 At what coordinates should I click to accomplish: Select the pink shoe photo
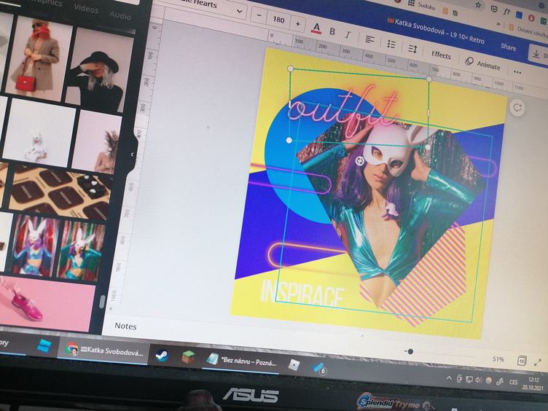pyautogui.click(x=45, y=303)
